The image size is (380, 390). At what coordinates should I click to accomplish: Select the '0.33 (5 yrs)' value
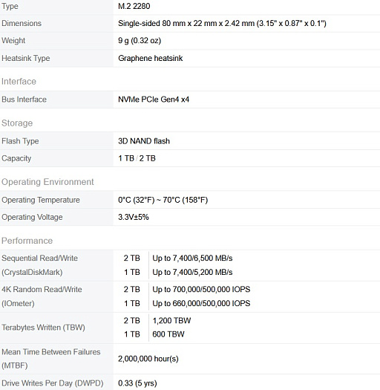137,383
